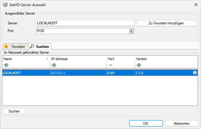Viewport: 201px width, 129px height.
Task: Cancel dialog with Abbrechen button
Action: pyautogui.click(x=182, y=123)
